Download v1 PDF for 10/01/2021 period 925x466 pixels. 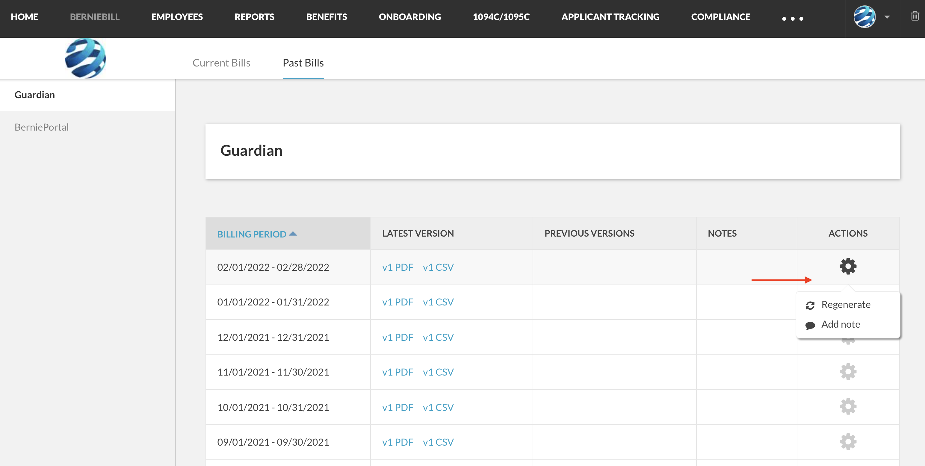point(397,408)
